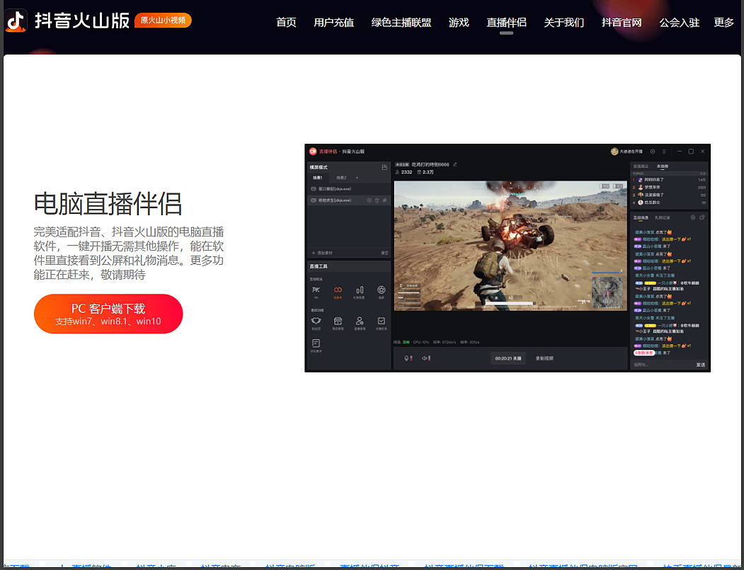Click the rank 1 viewer row in preview leaderboard
The height and width of the screenshot is (570, 744).
pos(669,180)
